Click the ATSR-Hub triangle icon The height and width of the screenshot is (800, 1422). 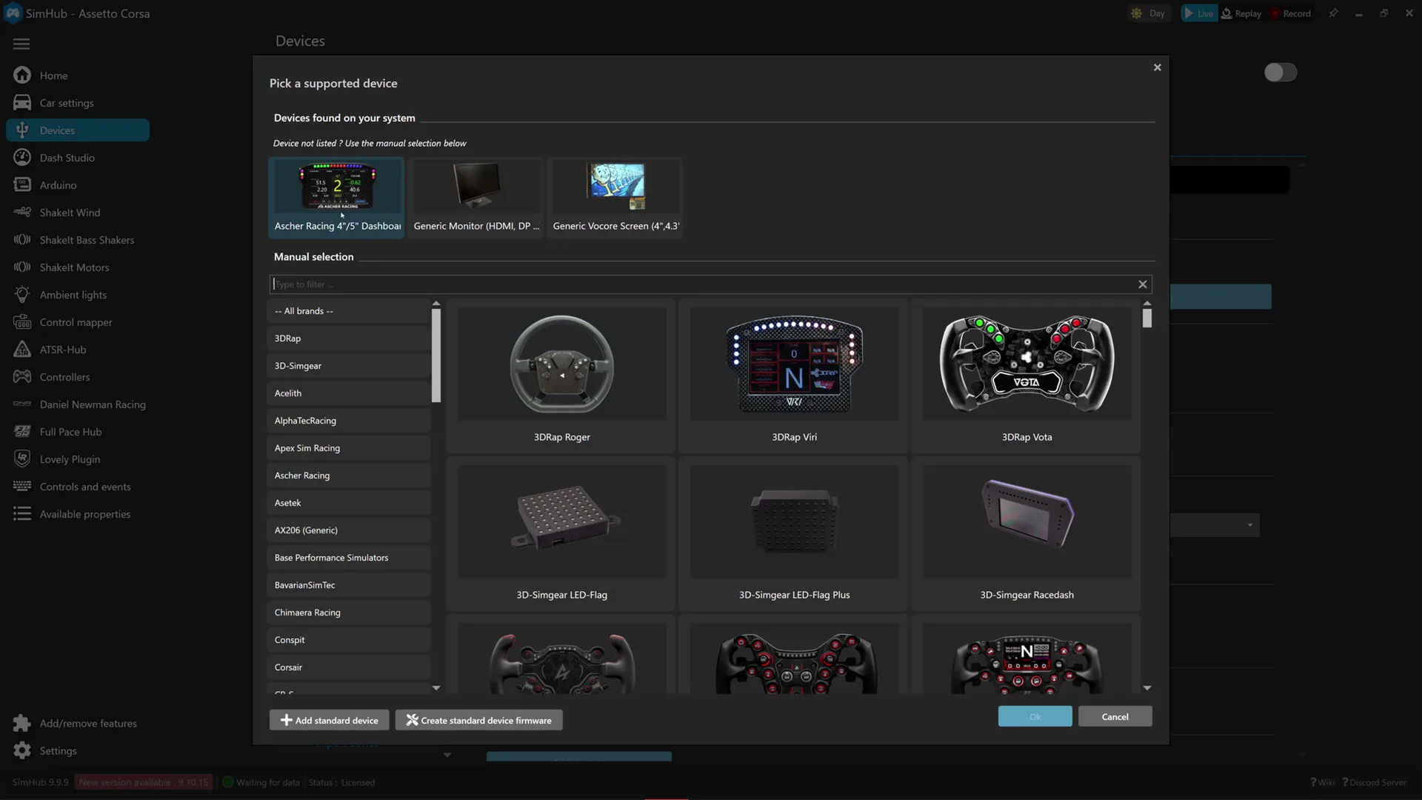[22, 349]
